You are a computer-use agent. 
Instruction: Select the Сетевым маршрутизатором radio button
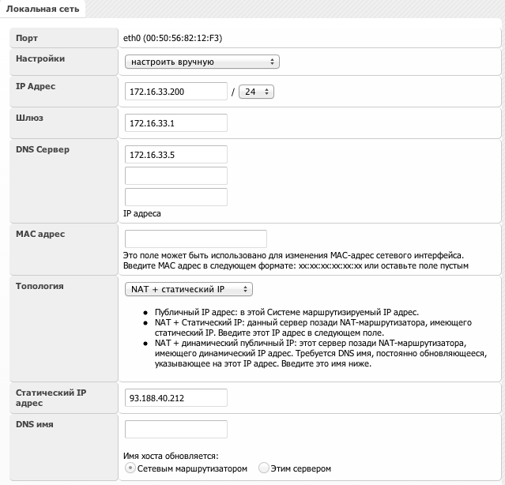coord(130,468)
